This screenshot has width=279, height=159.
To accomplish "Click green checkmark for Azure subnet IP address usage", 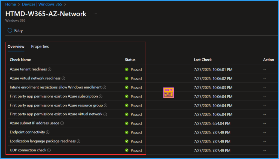I will 127,123.
